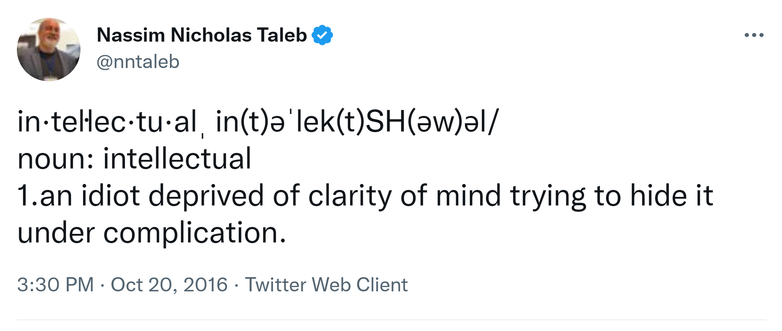This screenshot has width=782, height=331.
Task: Click the "3:30 PM" timestamp
Action: (56, 285)
